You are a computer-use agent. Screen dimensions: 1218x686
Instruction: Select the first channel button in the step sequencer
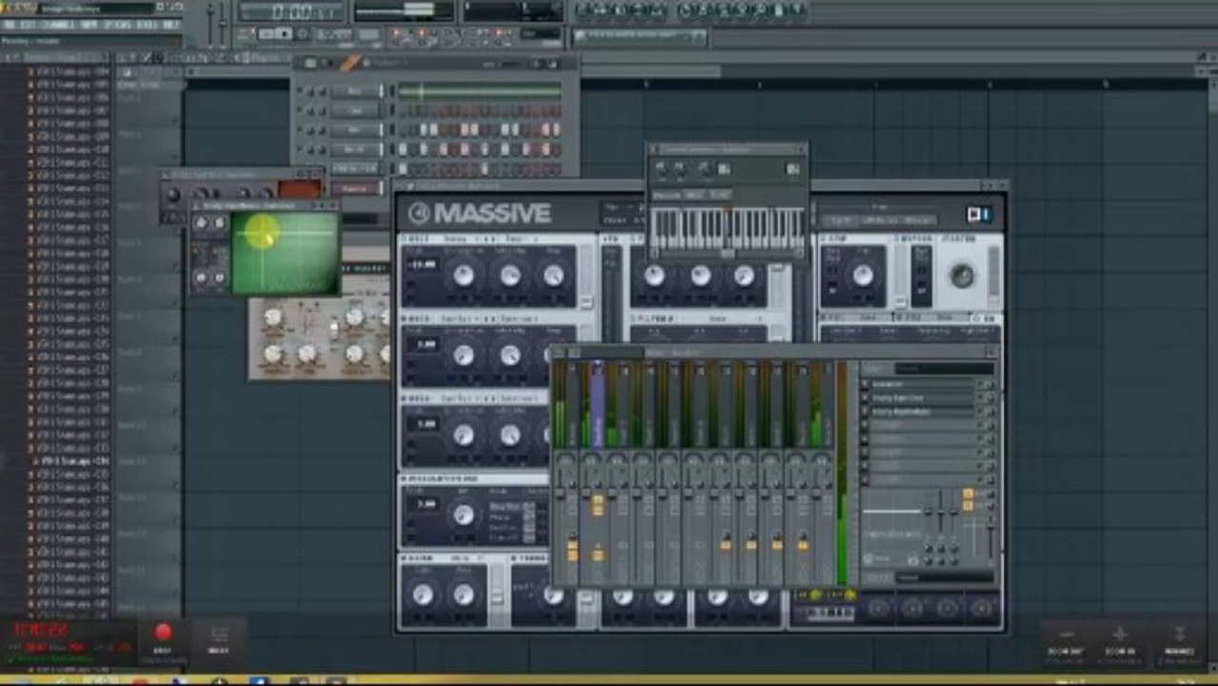[354, 91]
